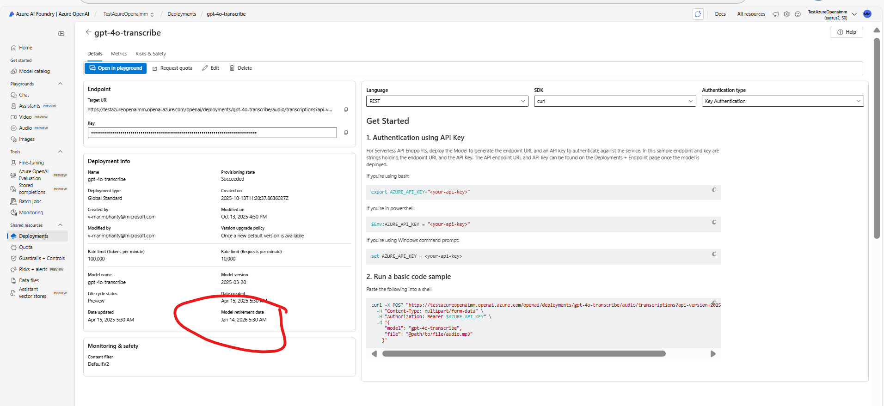Image resolution: width=884 pixels, height=406 pixels.
Task: Switch to the Details tab
Action: 95,54
